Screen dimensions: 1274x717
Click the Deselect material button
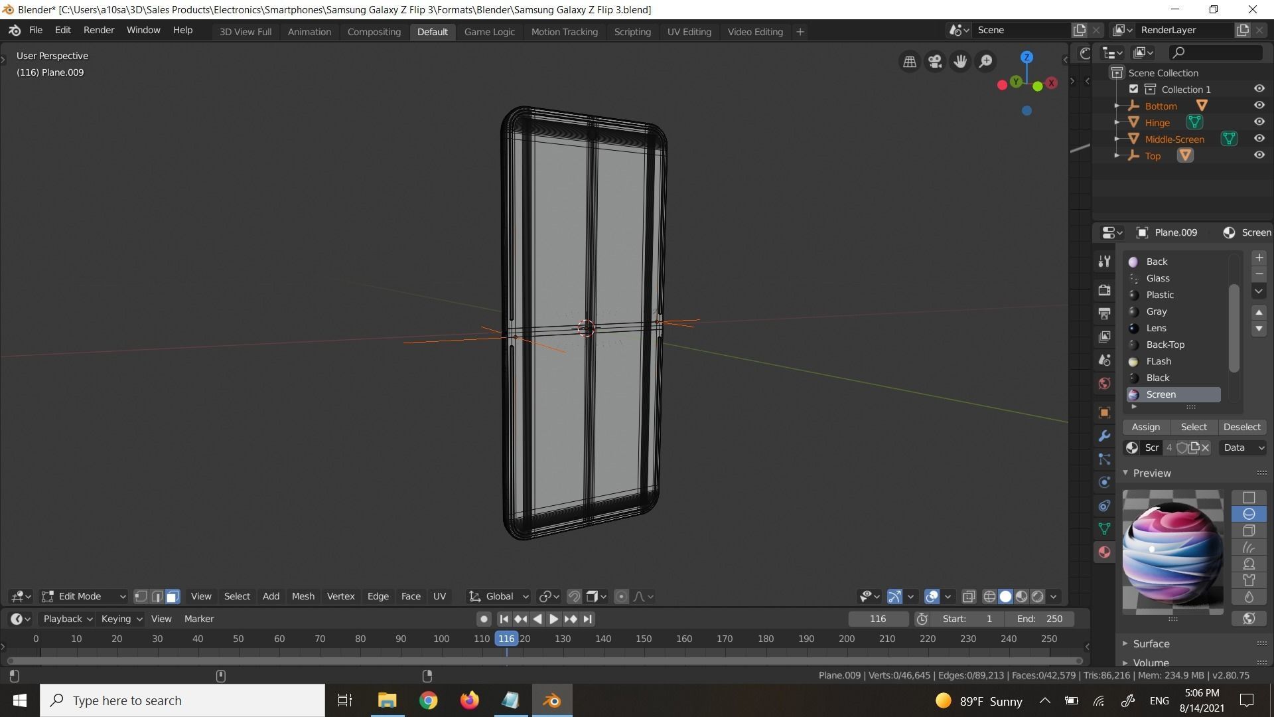pyautogui.click(x=1241, y=427)
